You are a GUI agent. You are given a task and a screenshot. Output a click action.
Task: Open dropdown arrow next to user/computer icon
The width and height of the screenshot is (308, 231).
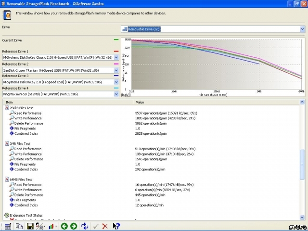[x=45, y=227]
